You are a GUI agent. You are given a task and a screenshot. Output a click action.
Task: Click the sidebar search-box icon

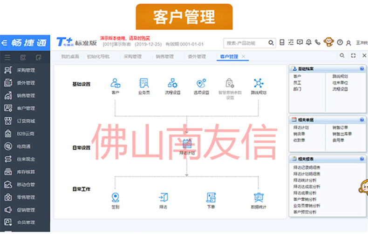tap(23, 57)
